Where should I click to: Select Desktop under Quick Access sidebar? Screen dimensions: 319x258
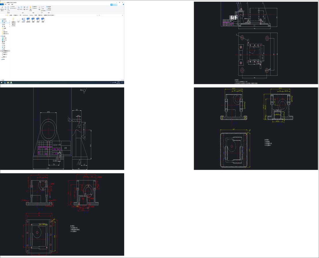pyautogui.click(x=5, y=21)
